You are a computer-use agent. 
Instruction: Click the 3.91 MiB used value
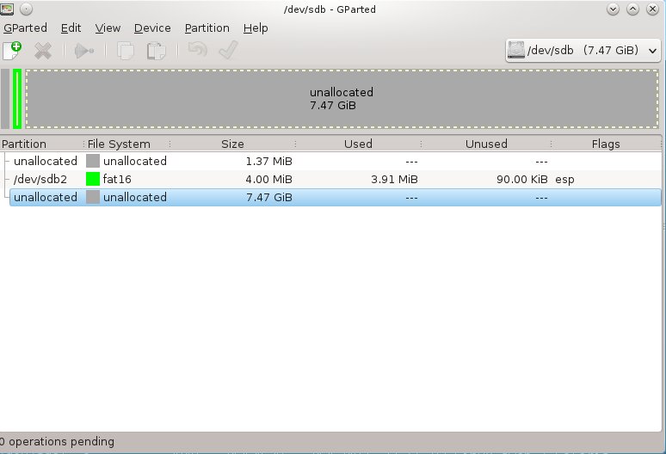[394, 180]
